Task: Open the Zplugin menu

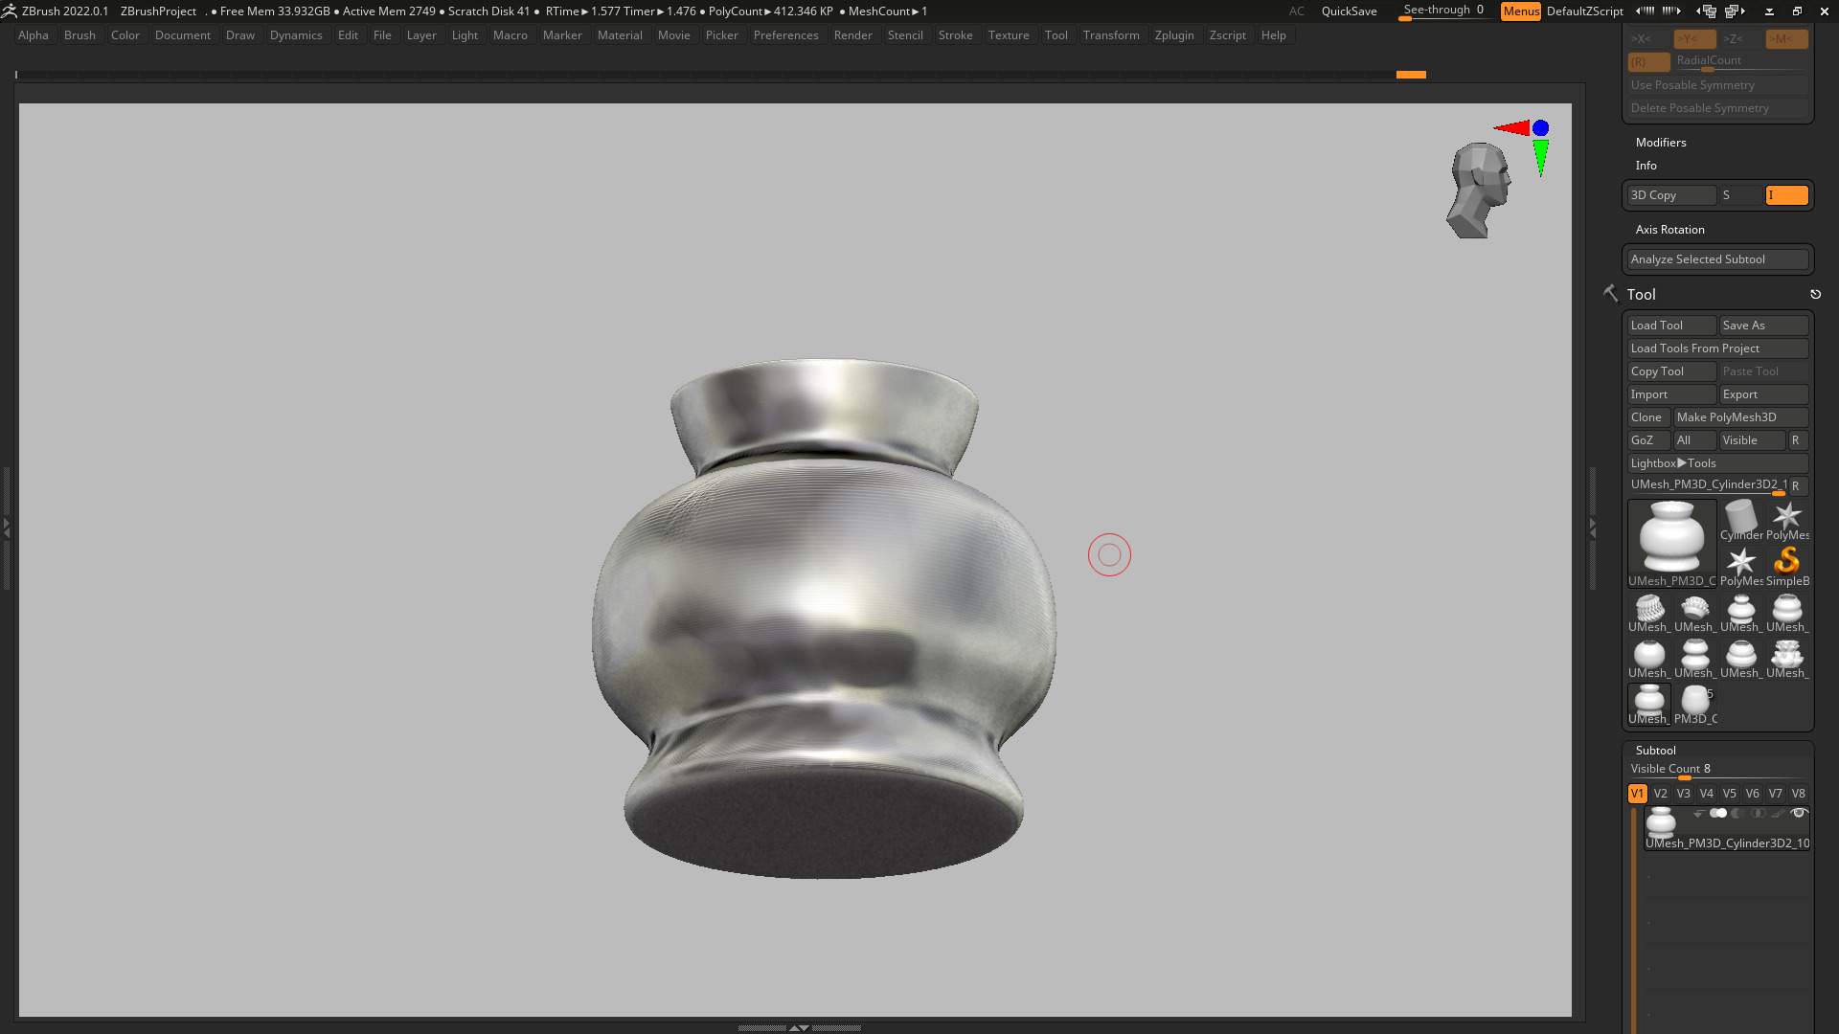Action: pos(1174,35)
